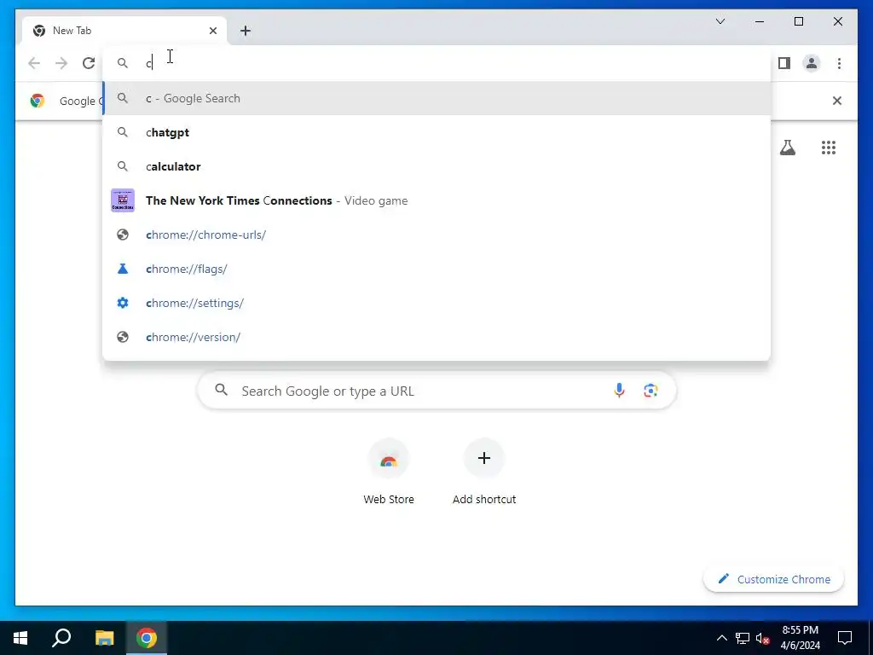Go back using the back arrow
This screenshot has width=873, height=655.
[x=34, y=63]
